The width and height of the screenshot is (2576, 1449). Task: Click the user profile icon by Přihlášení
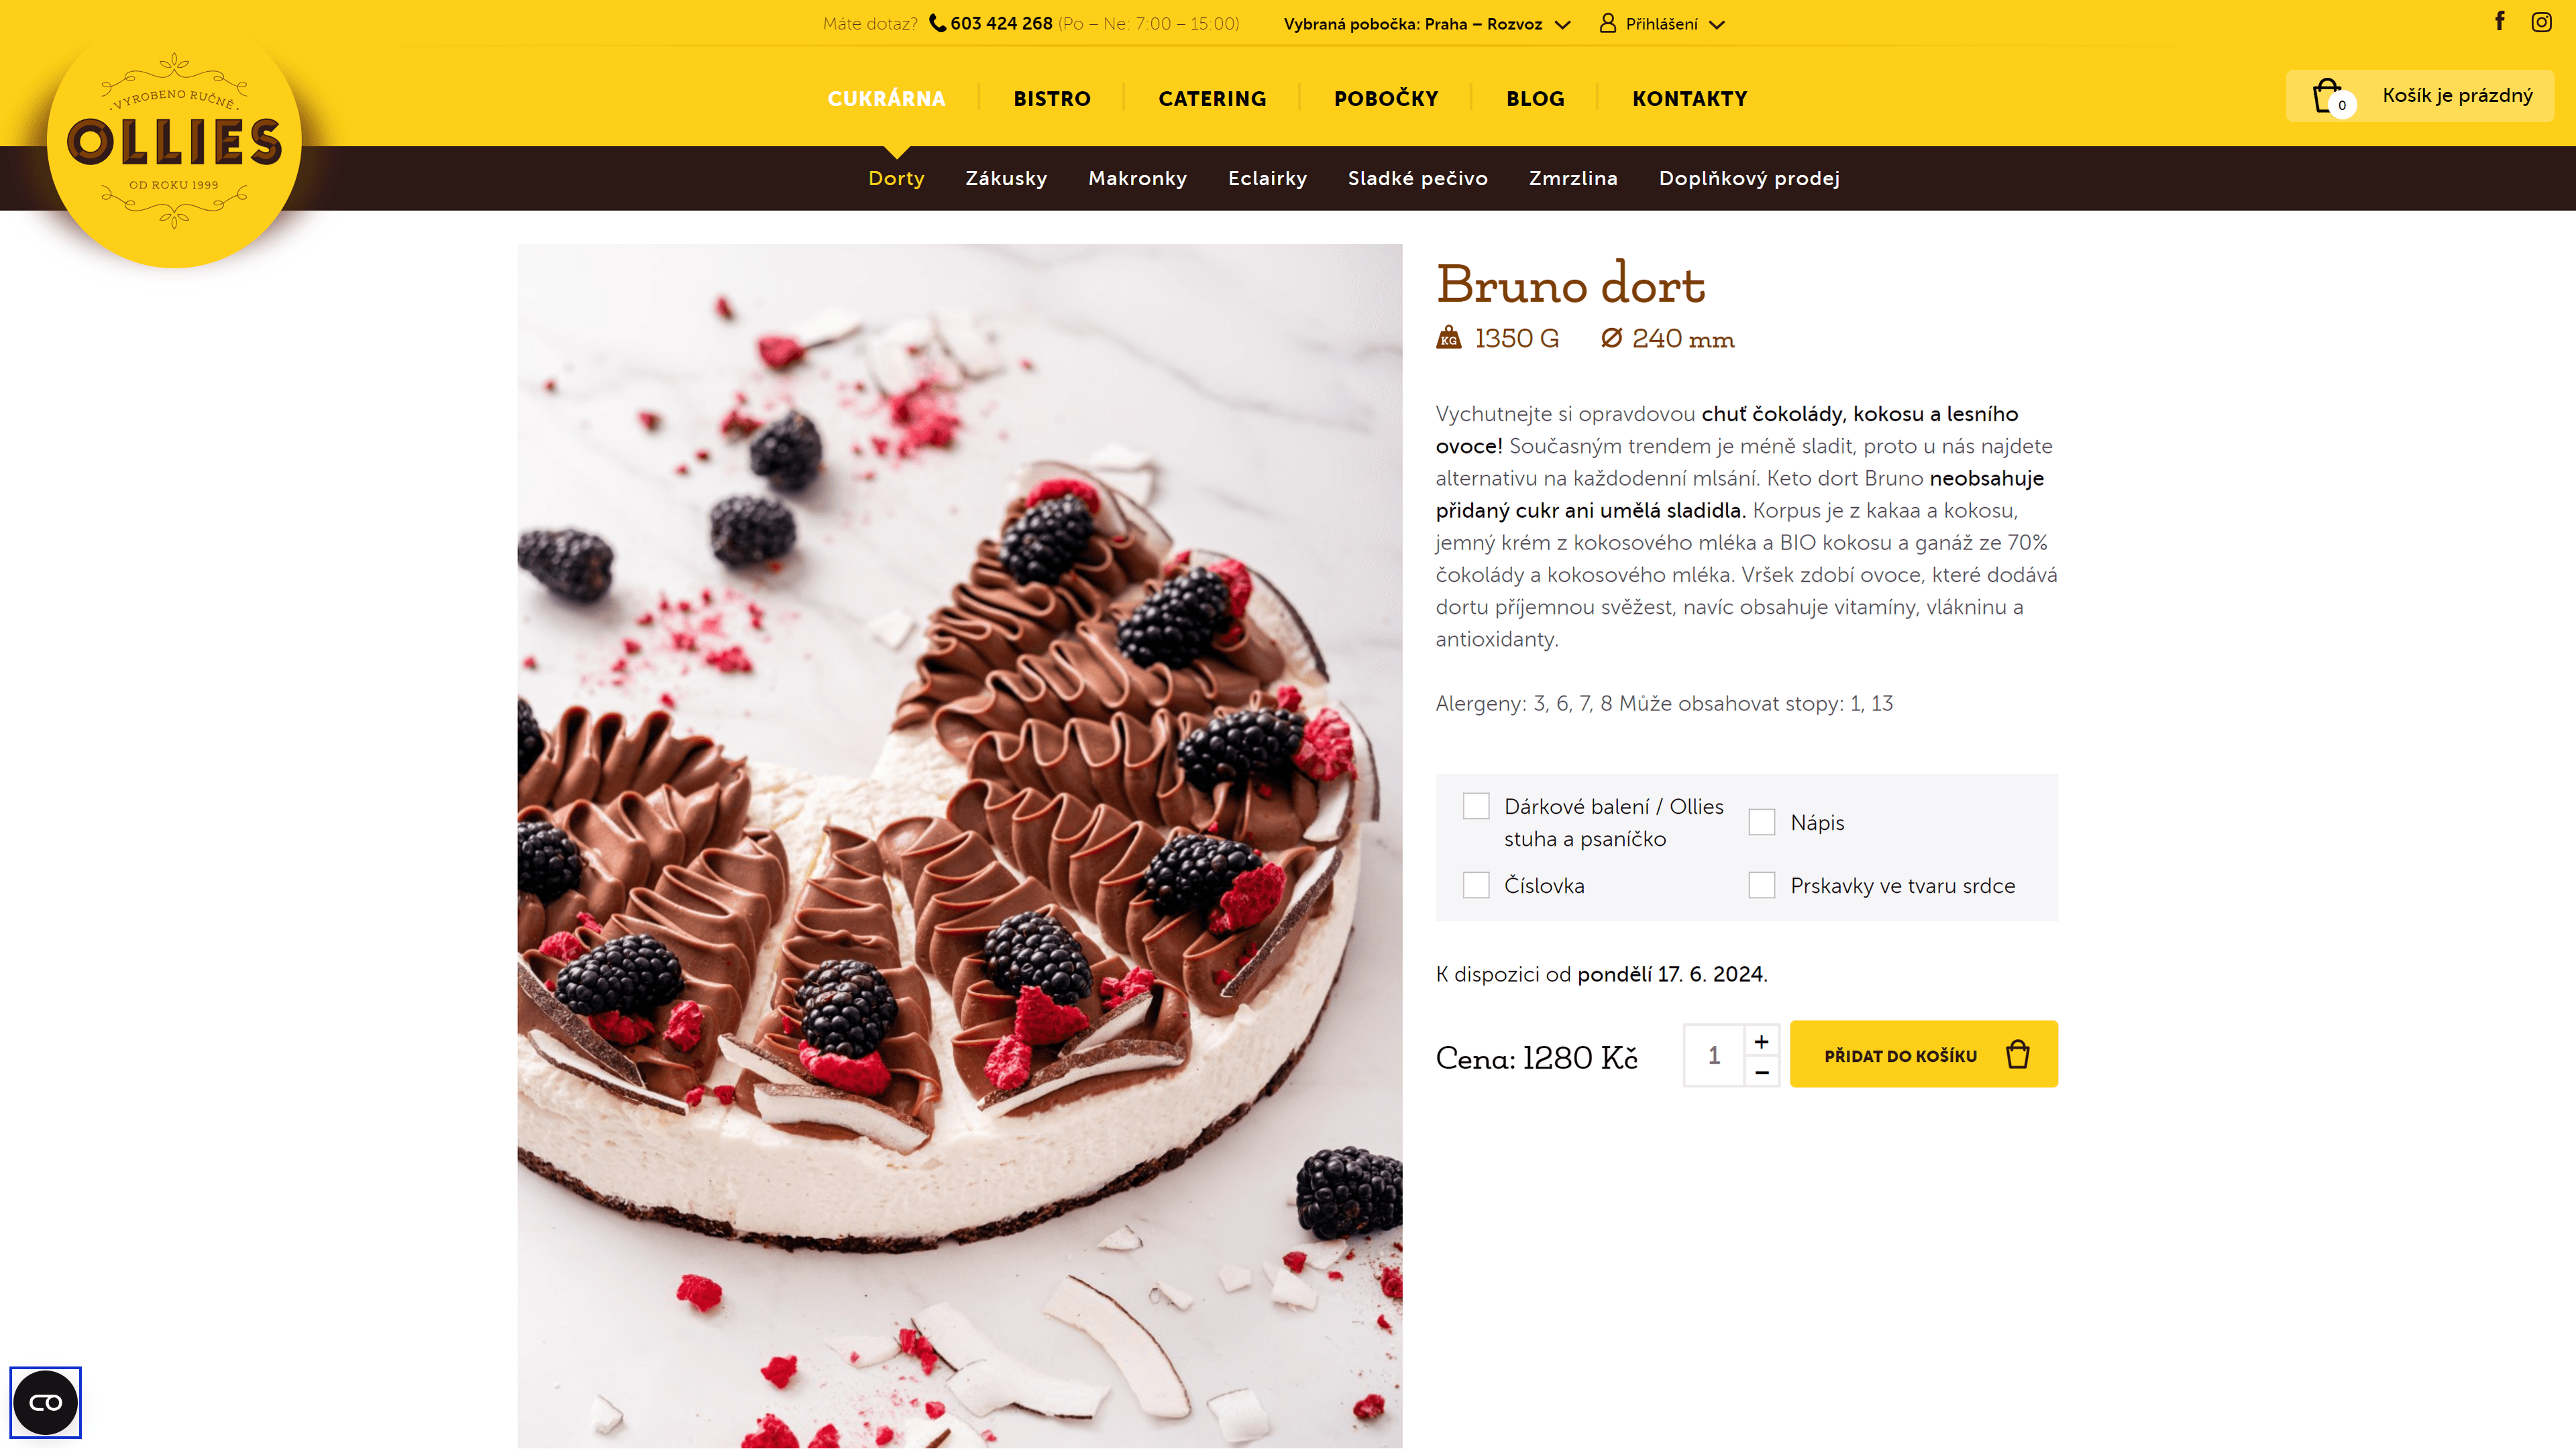click(x=1608, y=23)
